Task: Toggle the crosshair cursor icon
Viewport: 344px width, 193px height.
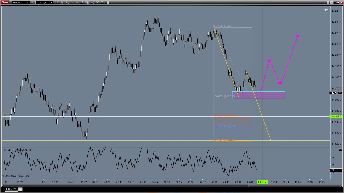Action: click(x=77, y=2)
